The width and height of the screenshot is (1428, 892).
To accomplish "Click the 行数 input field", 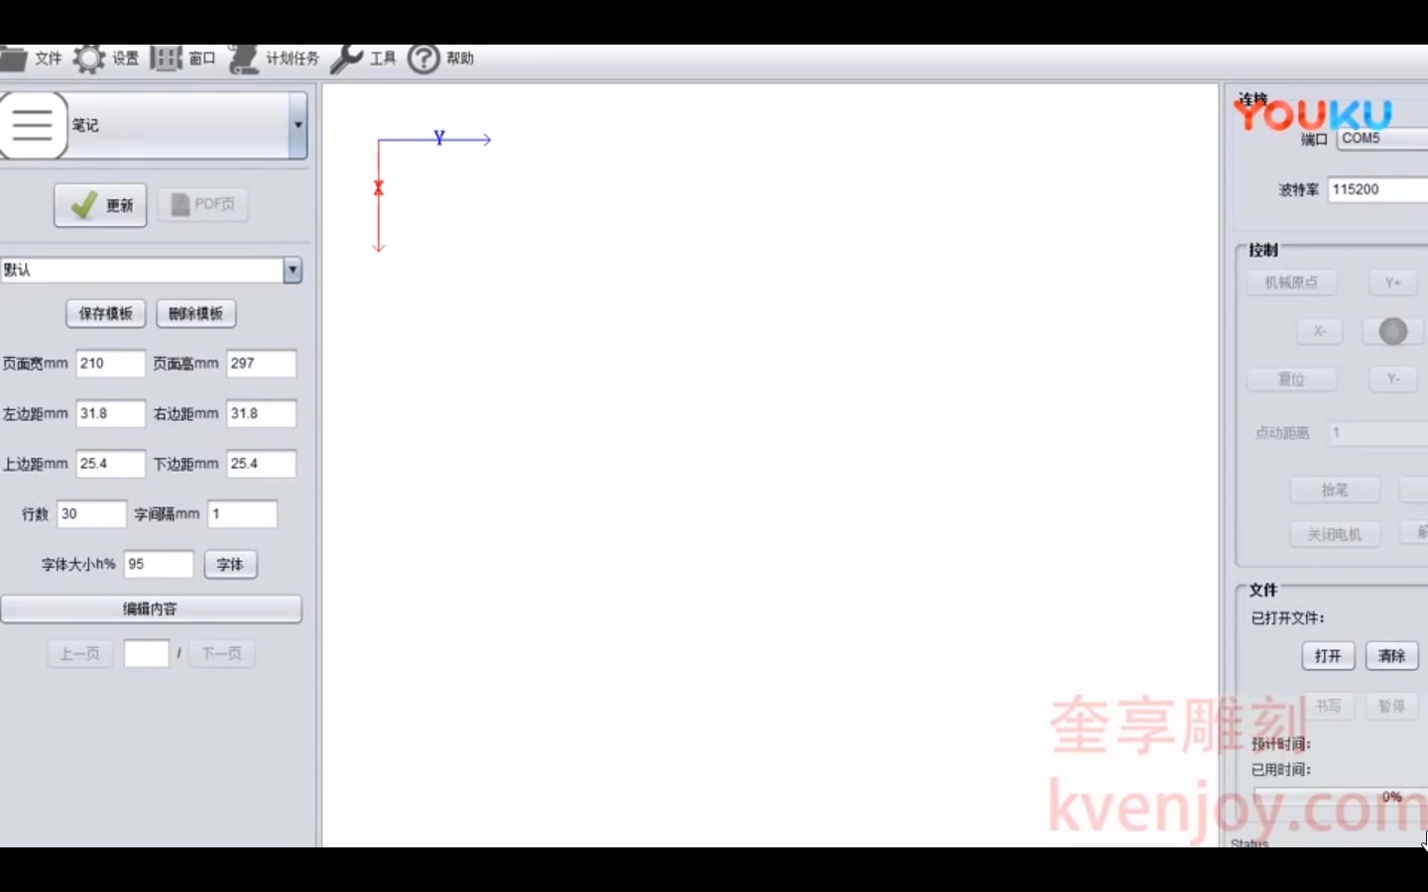I will click(x=92, y=514).
